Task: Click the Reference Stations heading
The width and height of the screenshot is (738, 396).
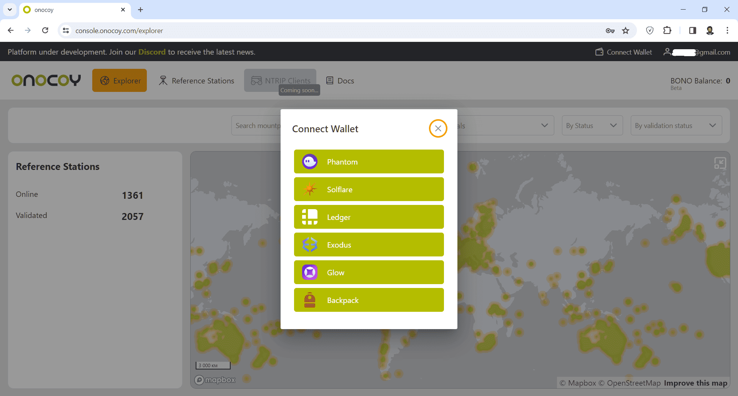Action: point(58,166)
